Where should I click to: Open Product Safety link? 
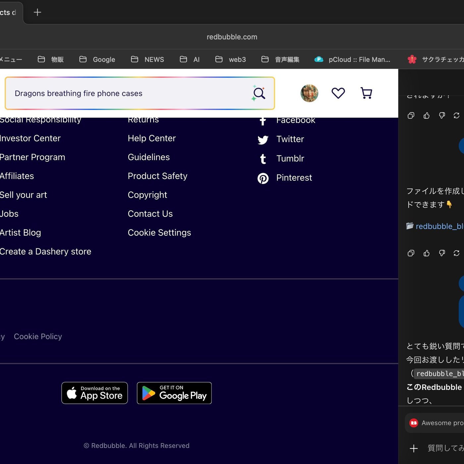(x=157, y=176)
